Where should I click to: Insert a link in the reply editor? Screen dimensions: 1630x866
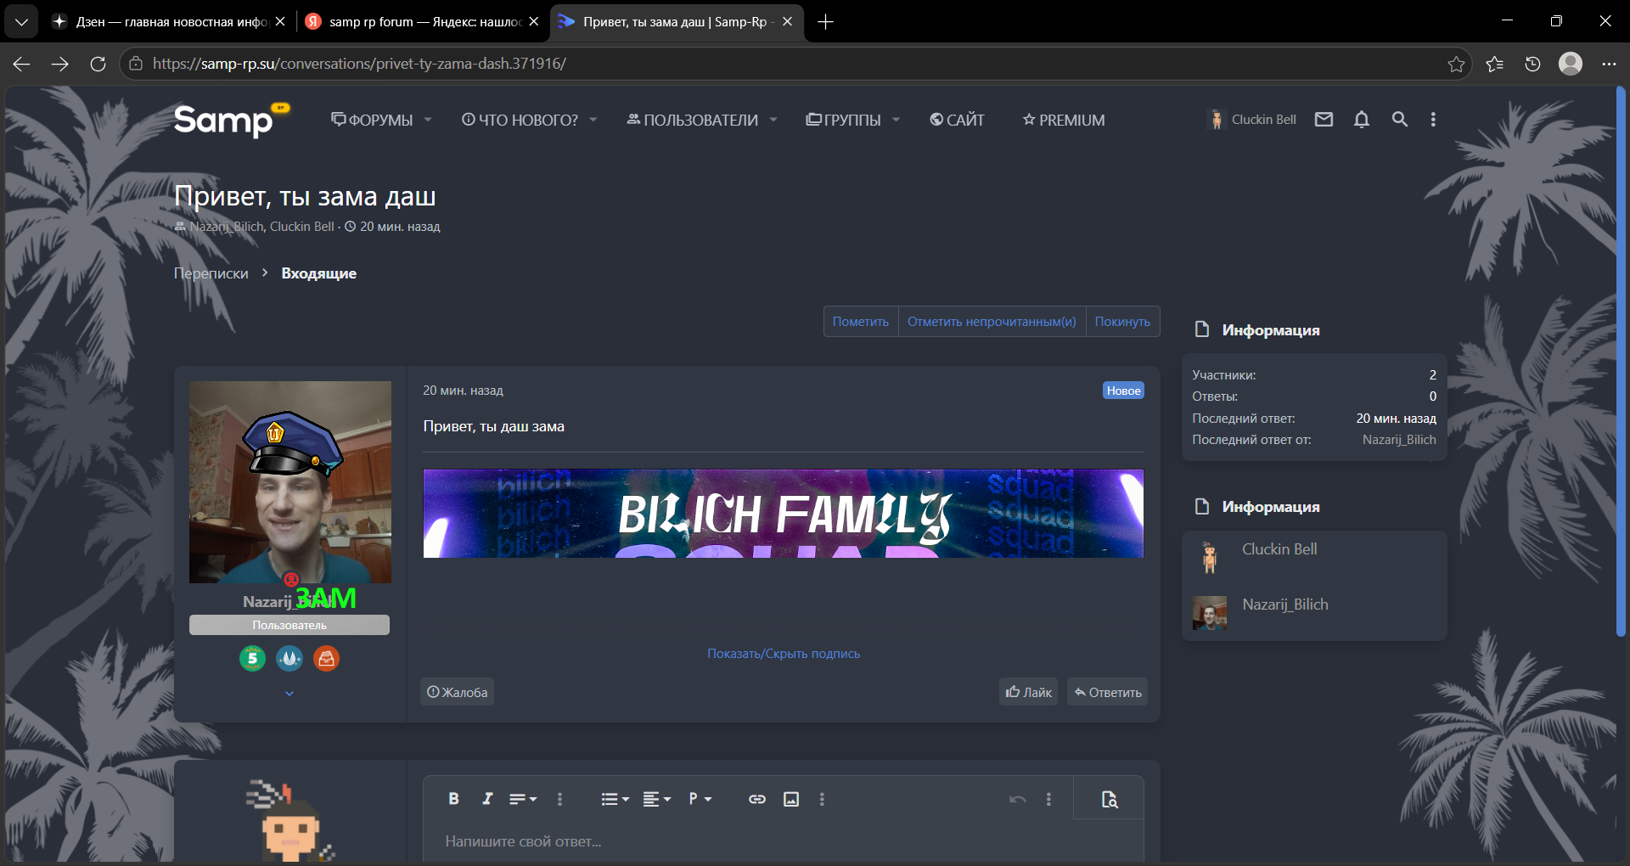757,799
